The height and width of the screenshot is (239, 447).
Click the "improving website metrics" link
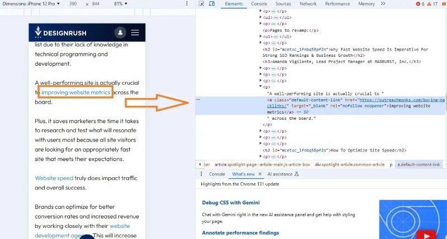[75, 92]
